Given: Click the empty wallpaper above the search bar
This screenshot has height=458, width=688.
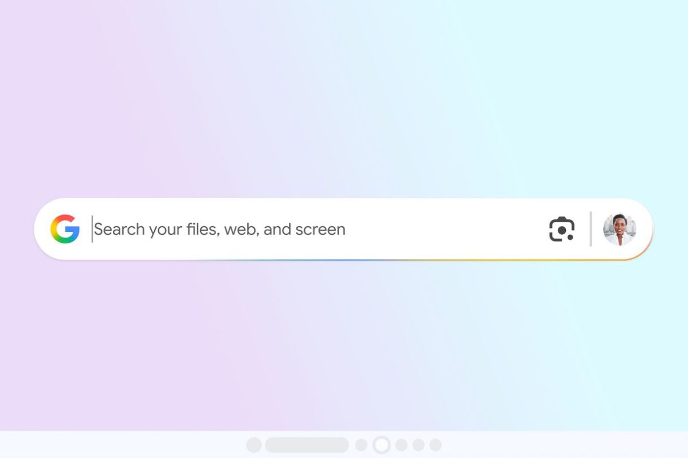Looking at the screenshot, I should (344, 97).
